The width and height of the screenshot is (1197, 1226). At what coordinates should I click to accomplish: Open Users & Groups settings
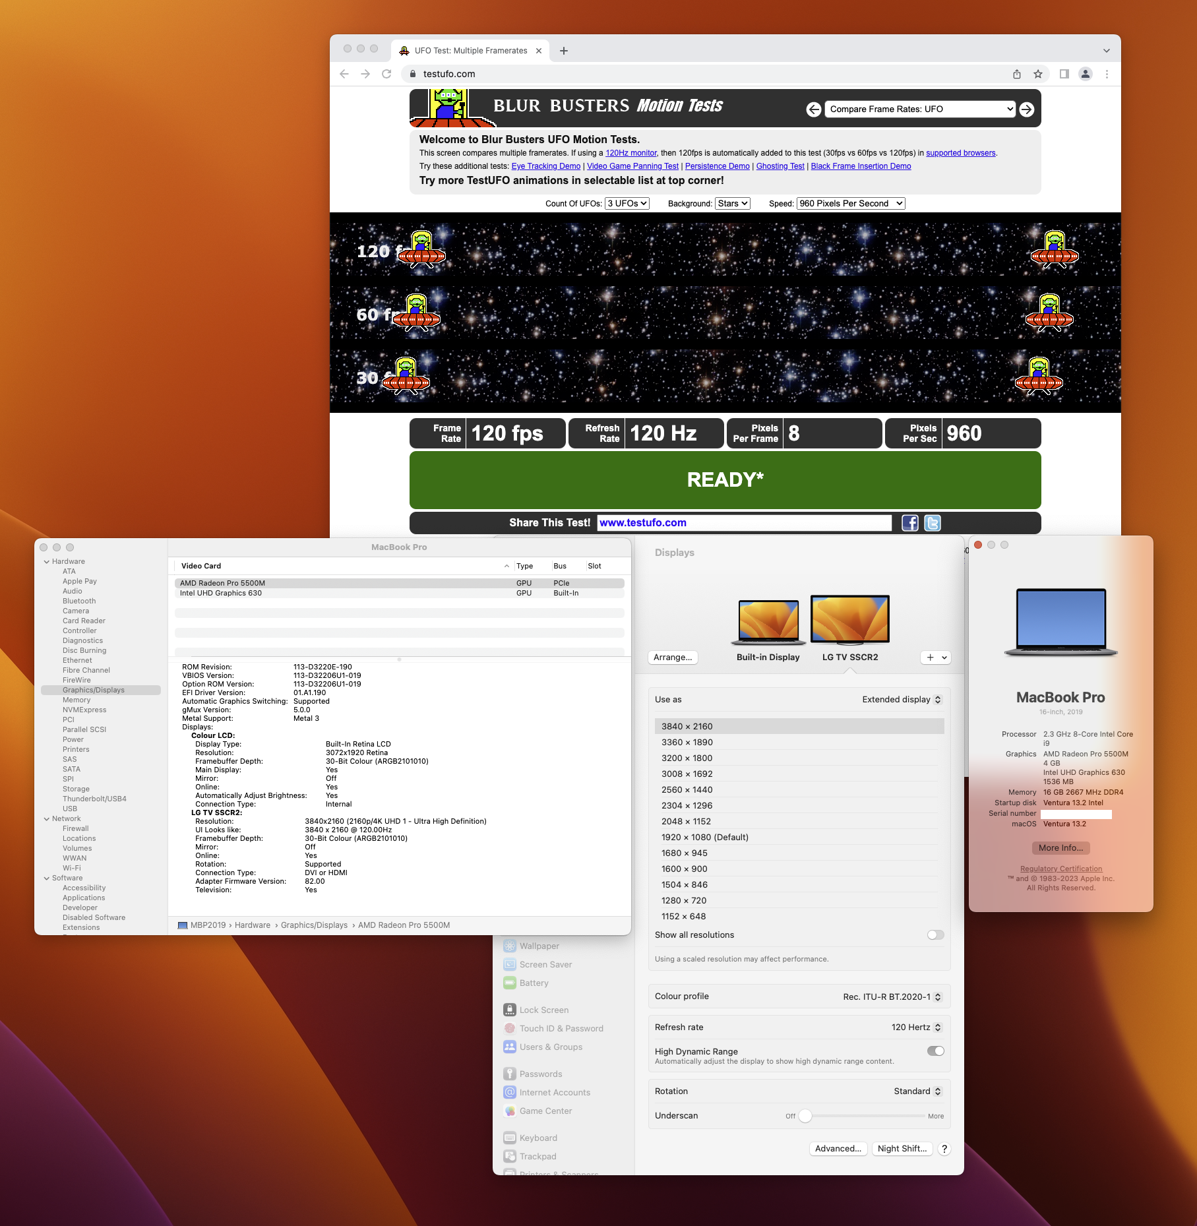tap(543, 1047)
